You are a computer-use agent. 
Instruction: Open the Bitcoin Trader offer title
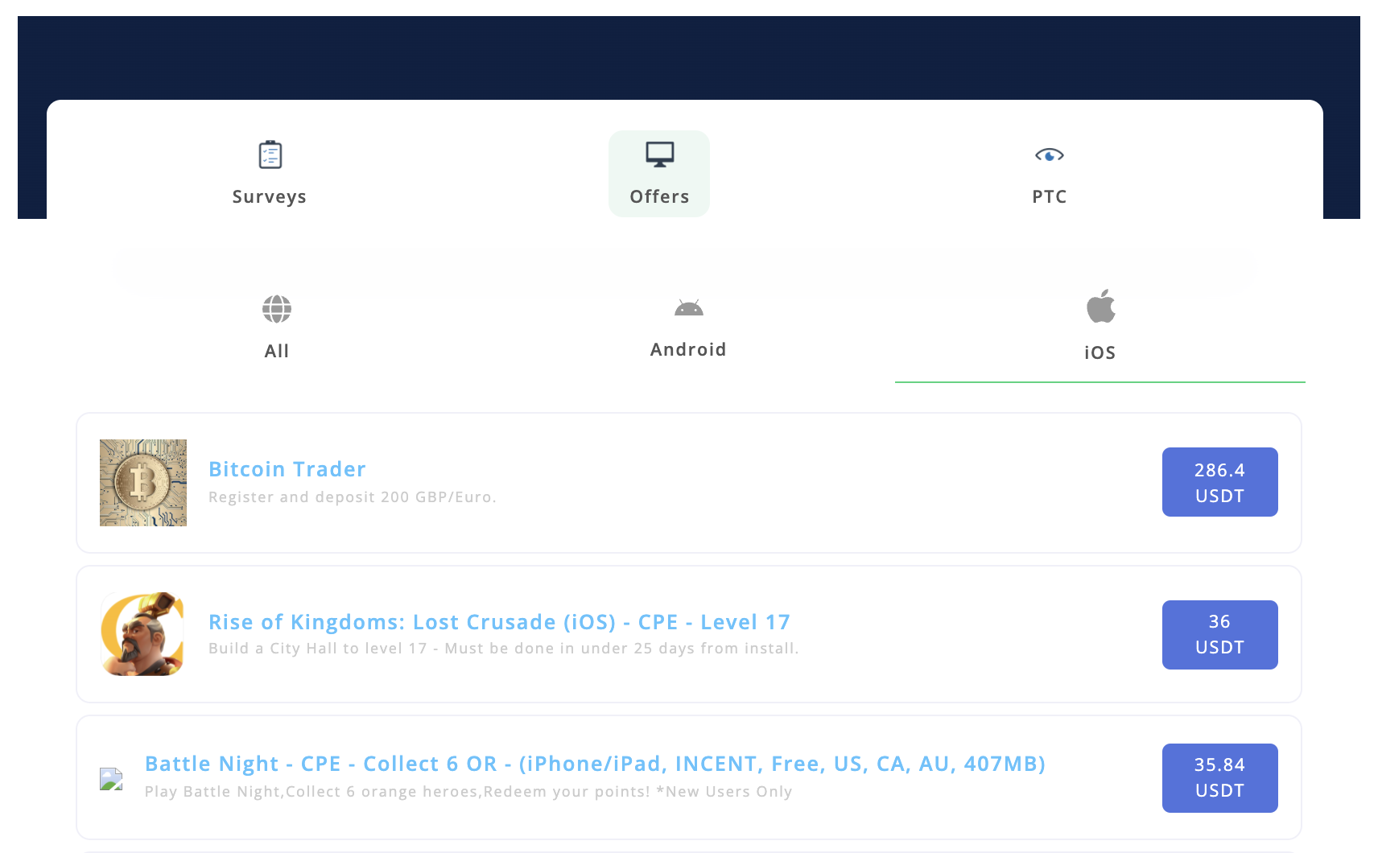(x=287, y=469)
